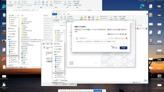Open the 新しいアイテム dropdown in back Explorer ribbon

coord(58,1)
